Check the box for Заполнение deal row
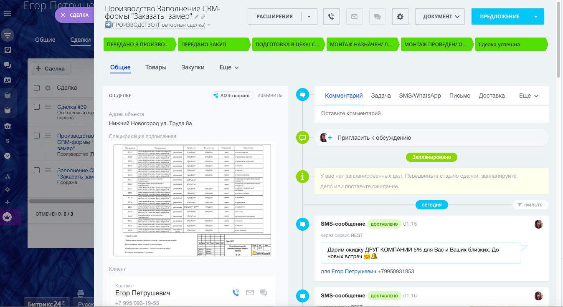The width and height of the screenshot is (563, 307). click(x=37, y=170)
